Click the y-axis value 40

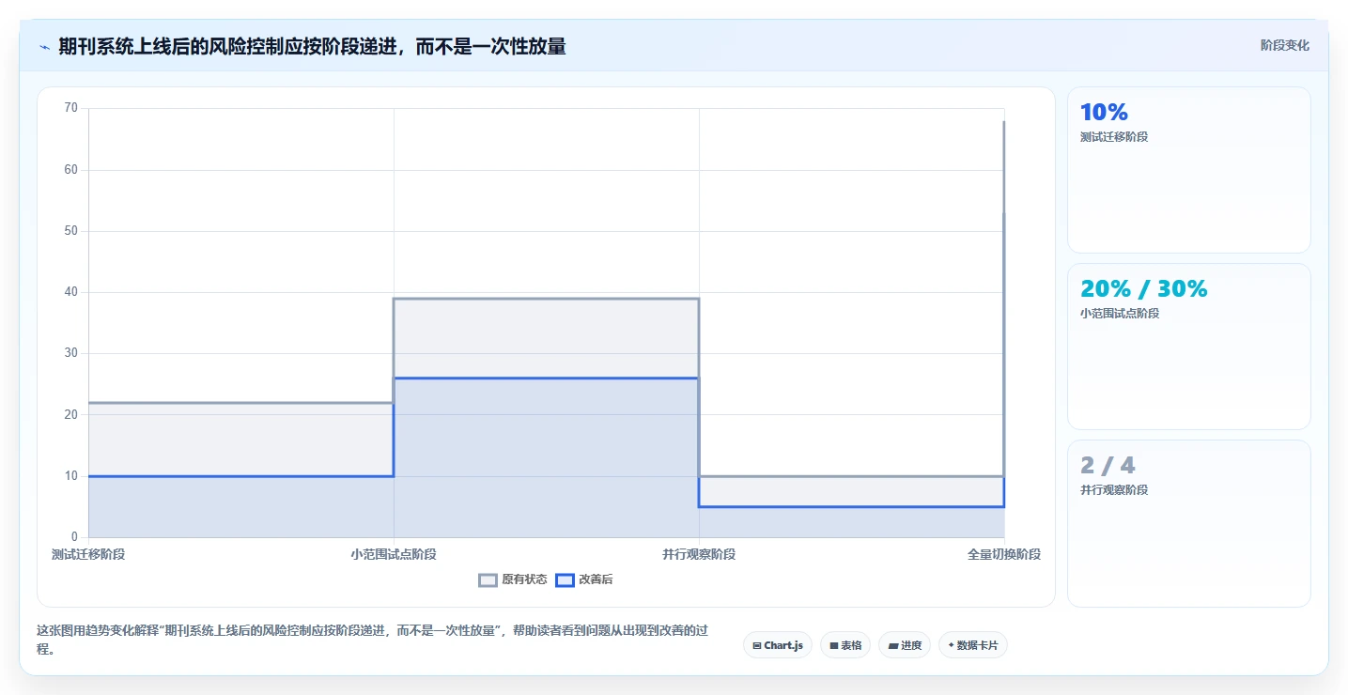(71, 292)
